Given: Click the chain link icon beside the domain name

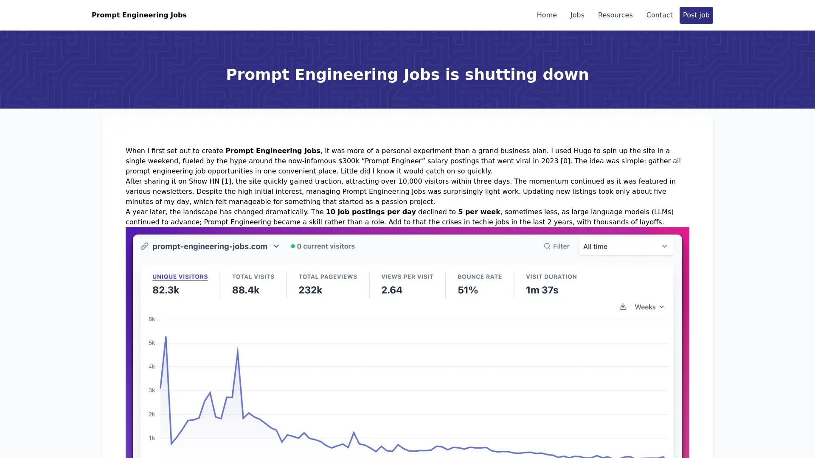Looking at the screenshot, I should tap(144, 246).
